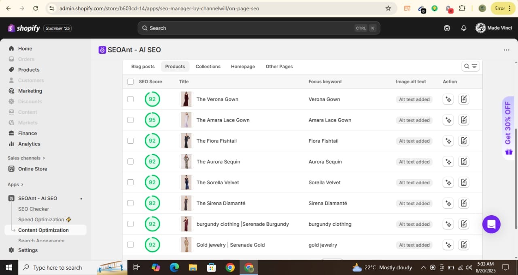
Task: Open search and filter button in table
Action: (470, 67)
